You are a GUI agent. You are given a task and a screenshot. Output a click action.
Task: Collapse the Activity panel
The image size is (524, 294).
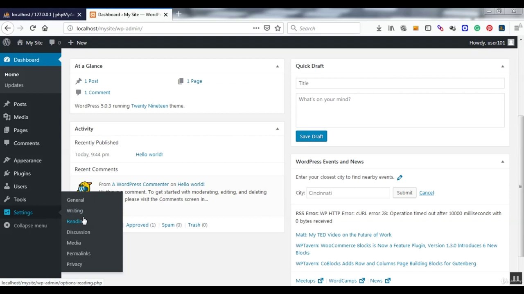pyautogui.click(x=277, y=129)
